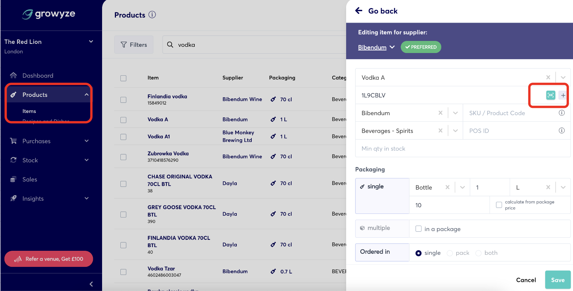The height and width of the screenshot is (291, 573).
Task: Open the Dashboard home icon
Action: (14, 75)
